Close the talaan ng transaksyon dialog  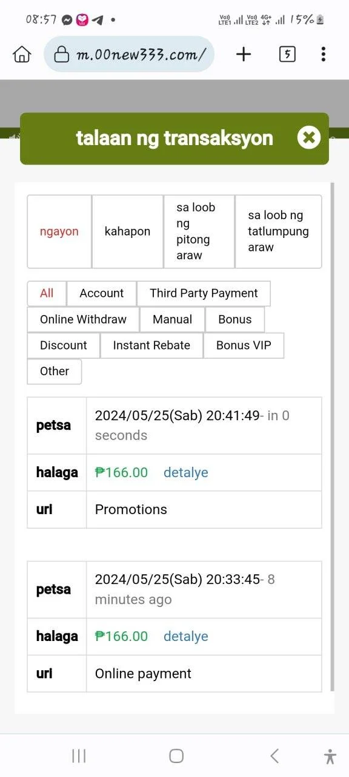(x=309, y=138)
